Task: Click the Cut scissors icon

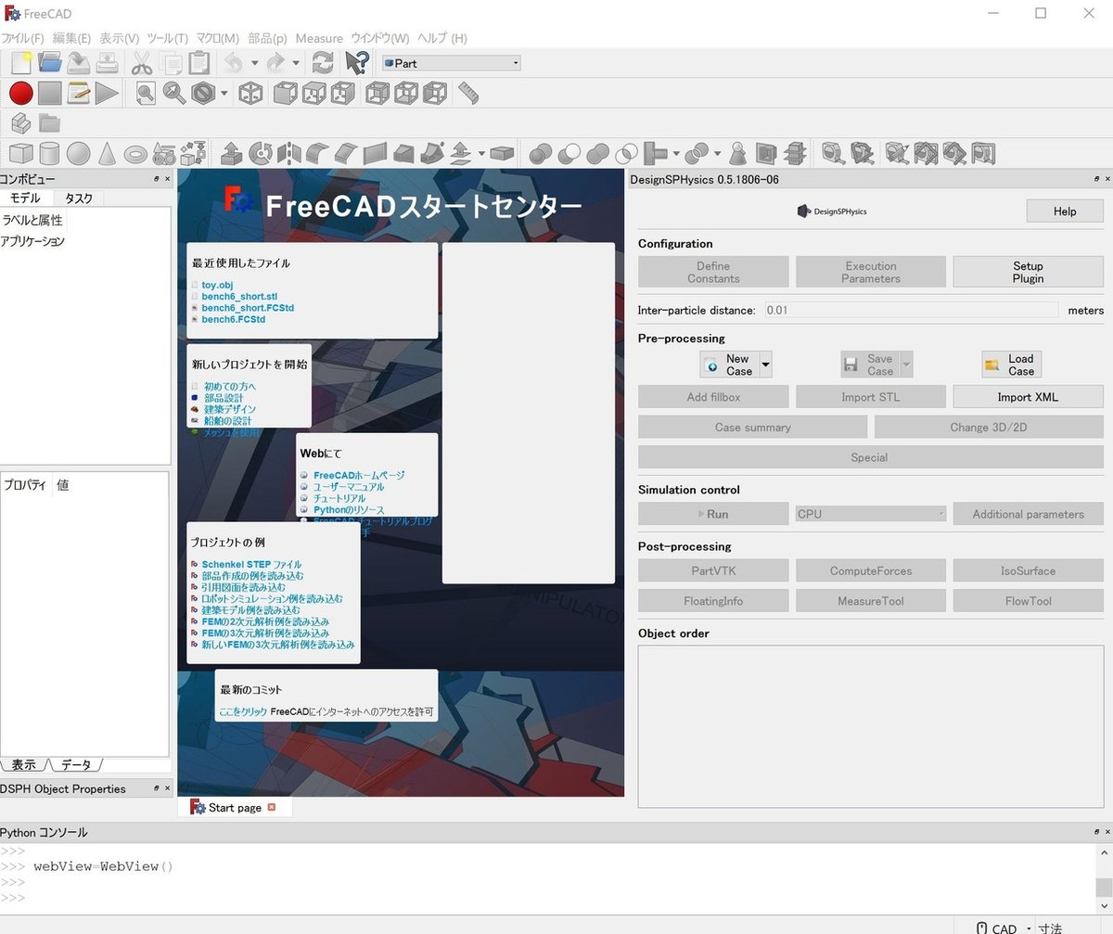Action: (x=141, y=63)
